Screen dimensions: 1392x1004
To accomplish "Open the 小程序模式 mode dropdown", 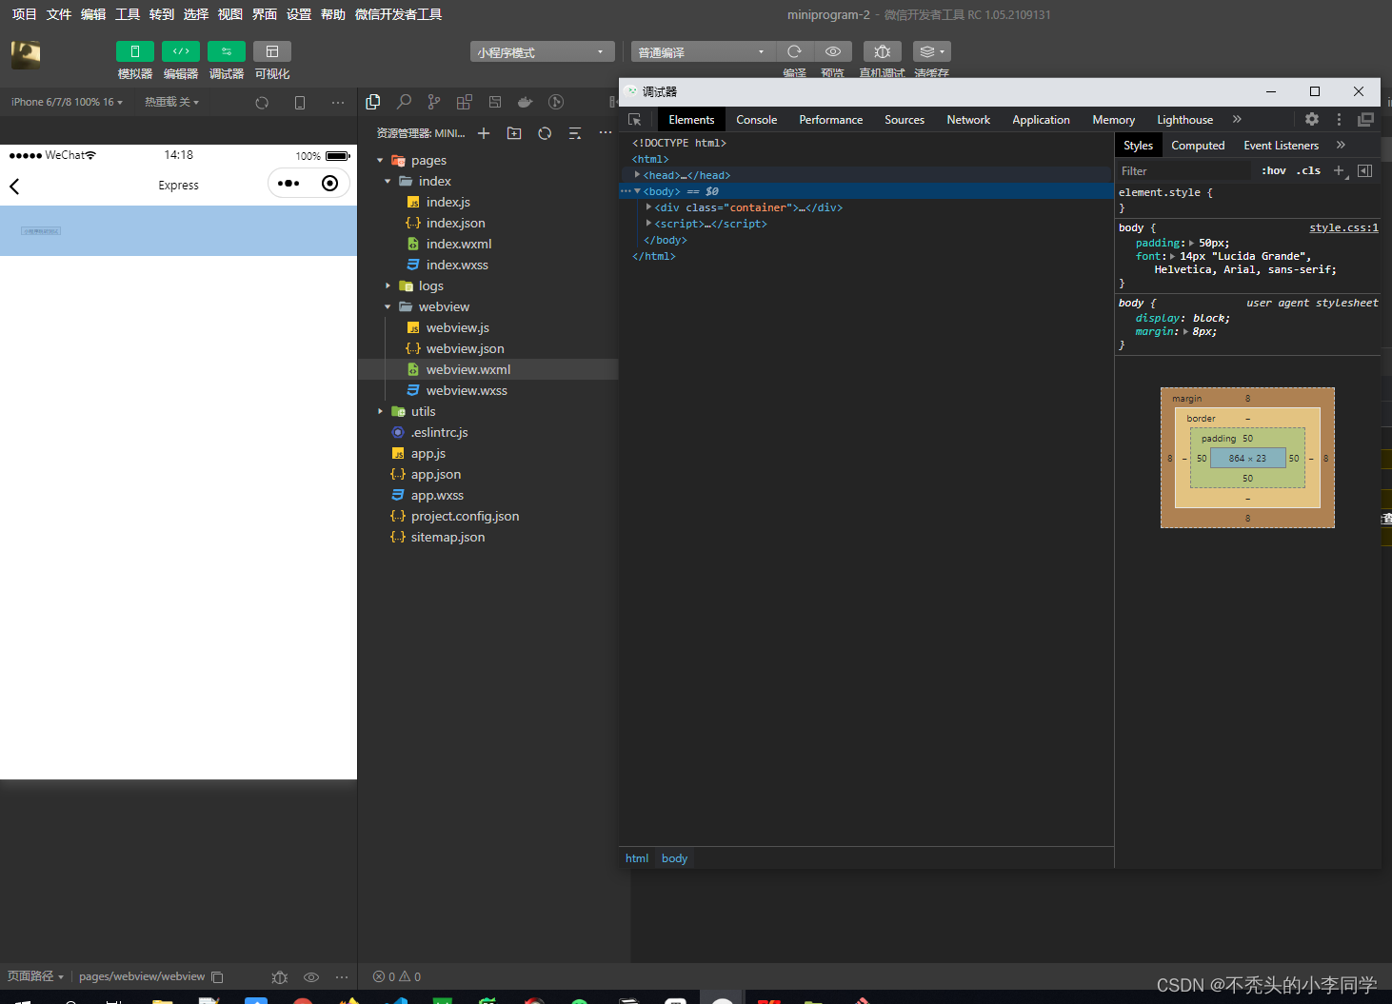I will tap(541, 51).
